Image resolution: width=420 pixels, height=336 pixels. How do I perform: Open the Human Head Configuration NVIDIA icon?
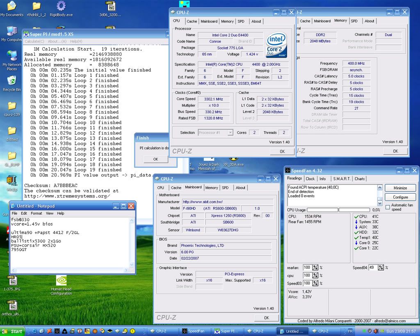(x=62, y=281)
